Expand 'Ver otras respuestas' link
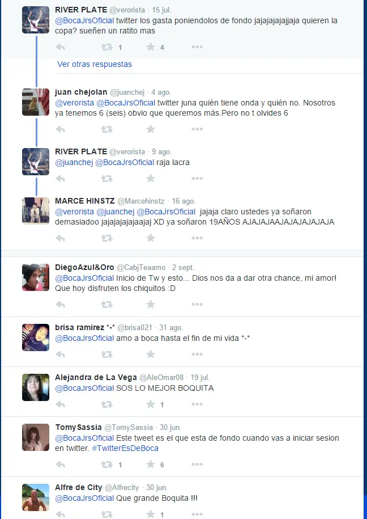Image resolution: width=367 pixels, height=519 pixels. 95,64
